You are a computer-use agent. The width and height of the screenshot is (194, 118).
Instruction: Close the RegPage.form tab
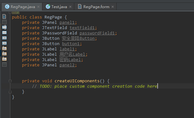(x=113, y=7)
